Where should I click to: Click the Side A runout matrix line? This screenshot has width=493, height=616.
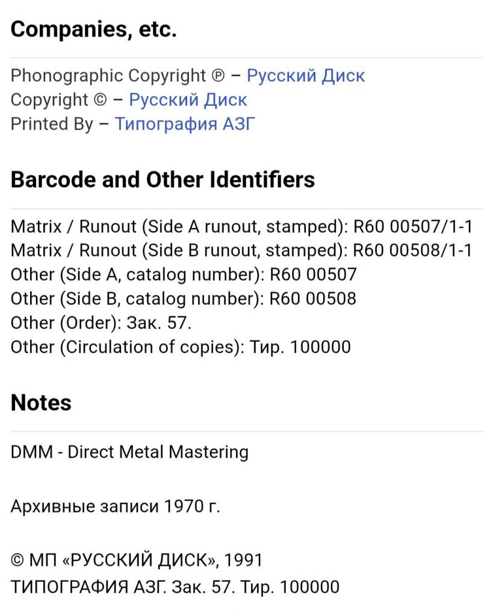point(241,227)
